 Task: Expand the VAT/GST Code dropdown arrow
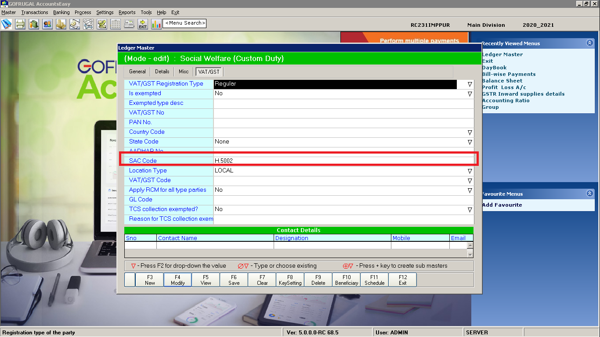tap(470, 180)
